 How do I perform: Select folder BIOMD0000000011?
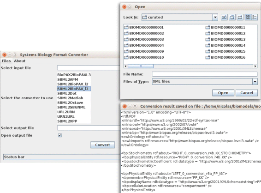coord(225,27)
